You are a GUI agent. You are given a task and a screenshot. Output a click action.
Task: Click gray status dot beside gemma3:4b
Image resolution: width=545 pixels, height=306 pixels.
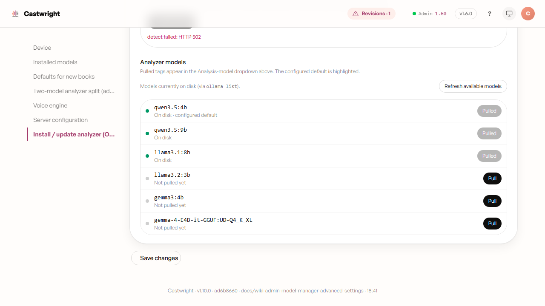pyautogui.click(x=147, y=201)
